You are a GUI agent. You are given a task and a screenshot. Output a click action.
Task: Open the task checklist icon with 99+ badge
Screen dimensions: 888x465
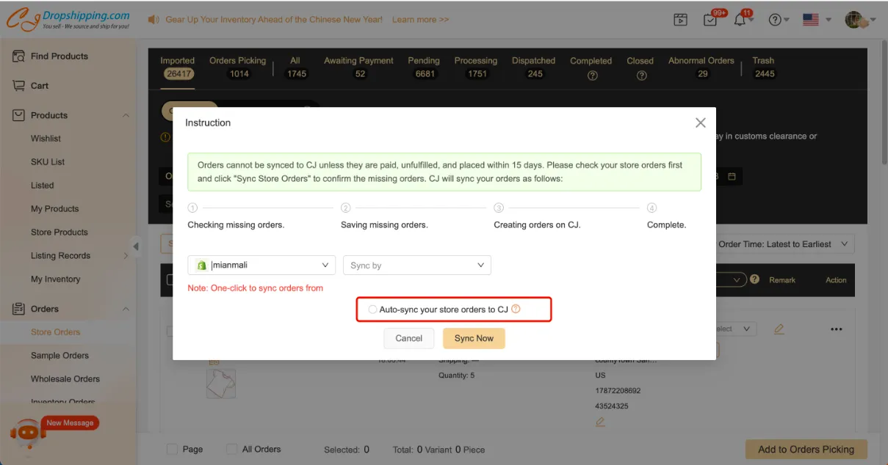[x=710, y=20]
